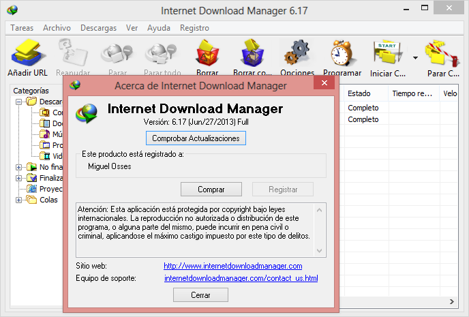
Task: Collapse the Descargas tree node
Action: click(x=18, y=102)
